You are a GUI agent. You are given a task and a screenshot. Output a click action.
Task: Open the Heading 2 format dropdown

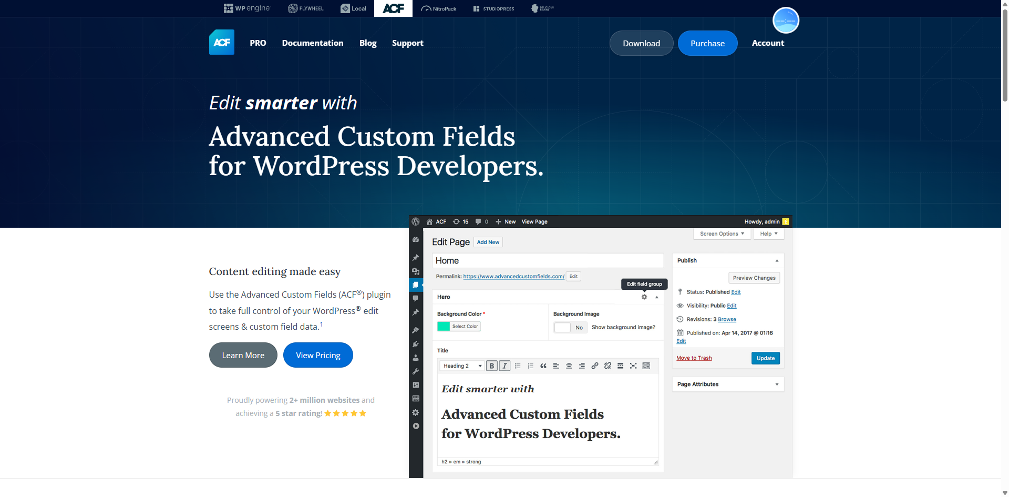pyautogui.click(x=462, y=366)
